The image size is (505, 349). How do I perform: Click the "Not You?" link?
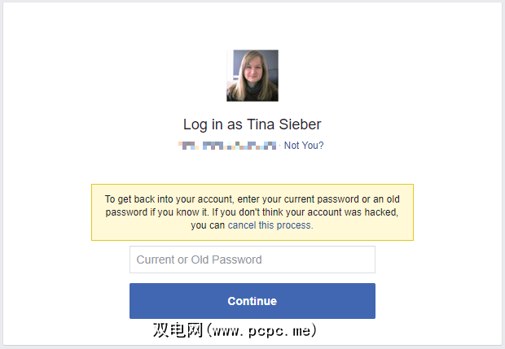pyautogui.click(x=304, y=146)
